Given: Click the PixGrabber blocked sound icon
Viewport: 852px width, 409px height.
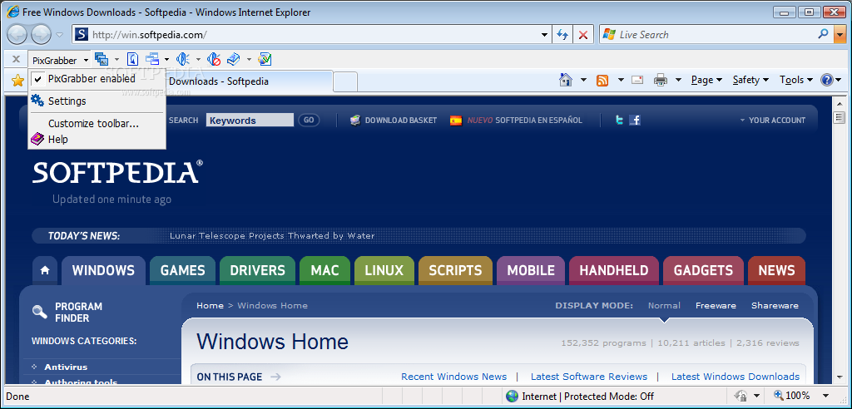Looking at the screenshot, I should click(x=215, y=59).
